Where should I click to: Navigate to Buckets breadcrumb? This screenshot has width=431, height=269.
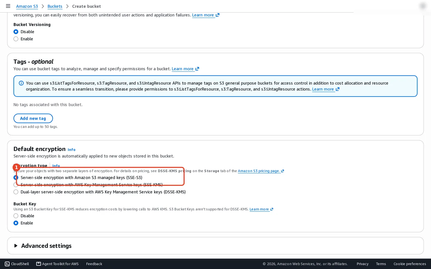[55, 6]
